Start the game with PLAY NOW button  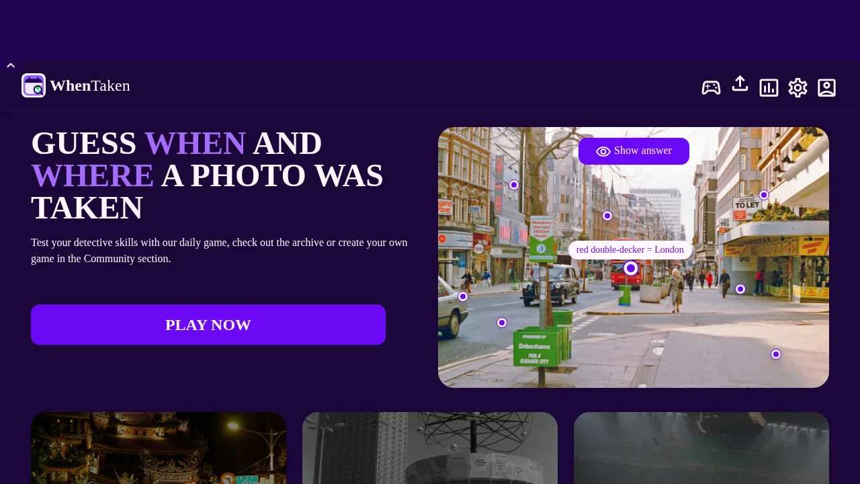pyautogui.click(x=208, y=325)
